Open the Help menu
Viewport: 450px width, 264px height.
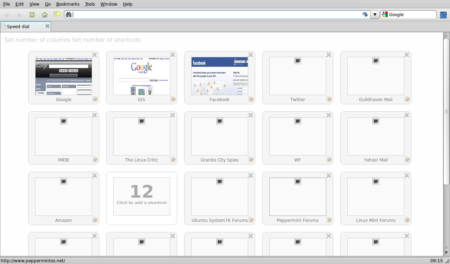coord(128,4)
